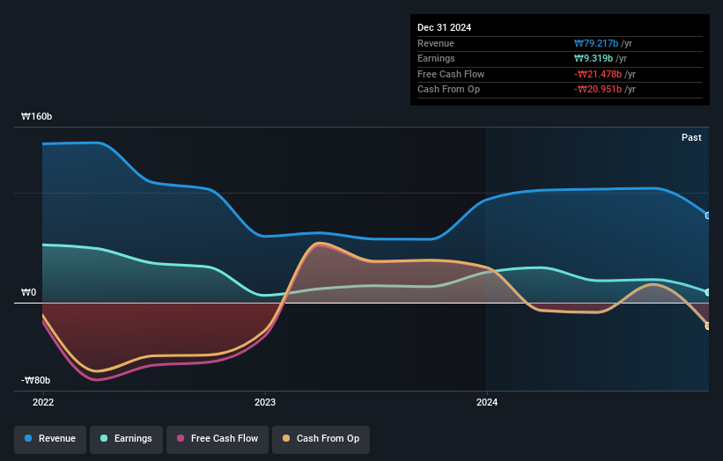Toggle the Cash From Op legend button
The width and height of the screenshot is (723, 461).
pos(321,439)
